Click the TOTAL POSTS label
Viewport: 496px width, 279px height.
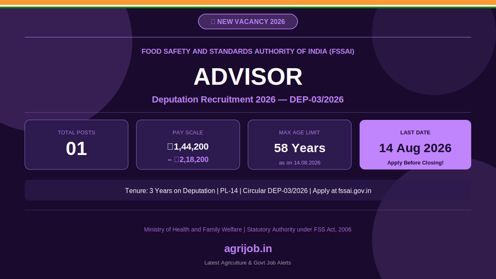click(76, 133)
